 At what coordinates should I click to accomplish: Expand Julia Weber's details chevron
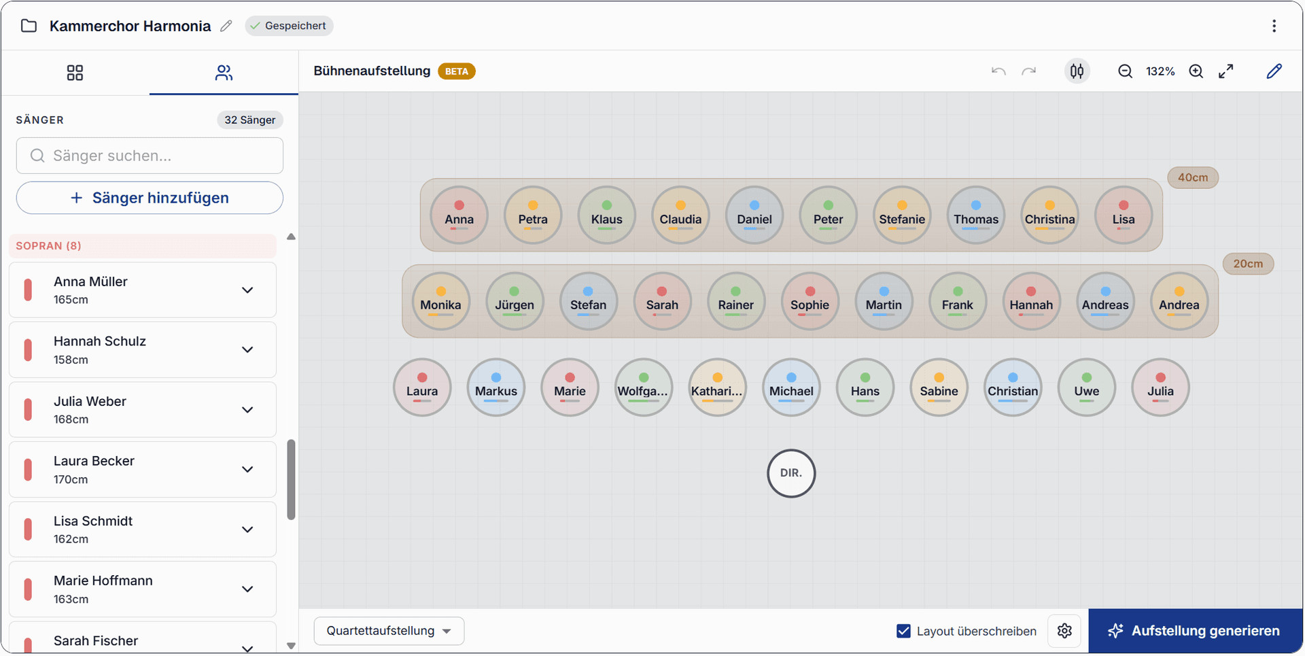[x=247, y=410]
